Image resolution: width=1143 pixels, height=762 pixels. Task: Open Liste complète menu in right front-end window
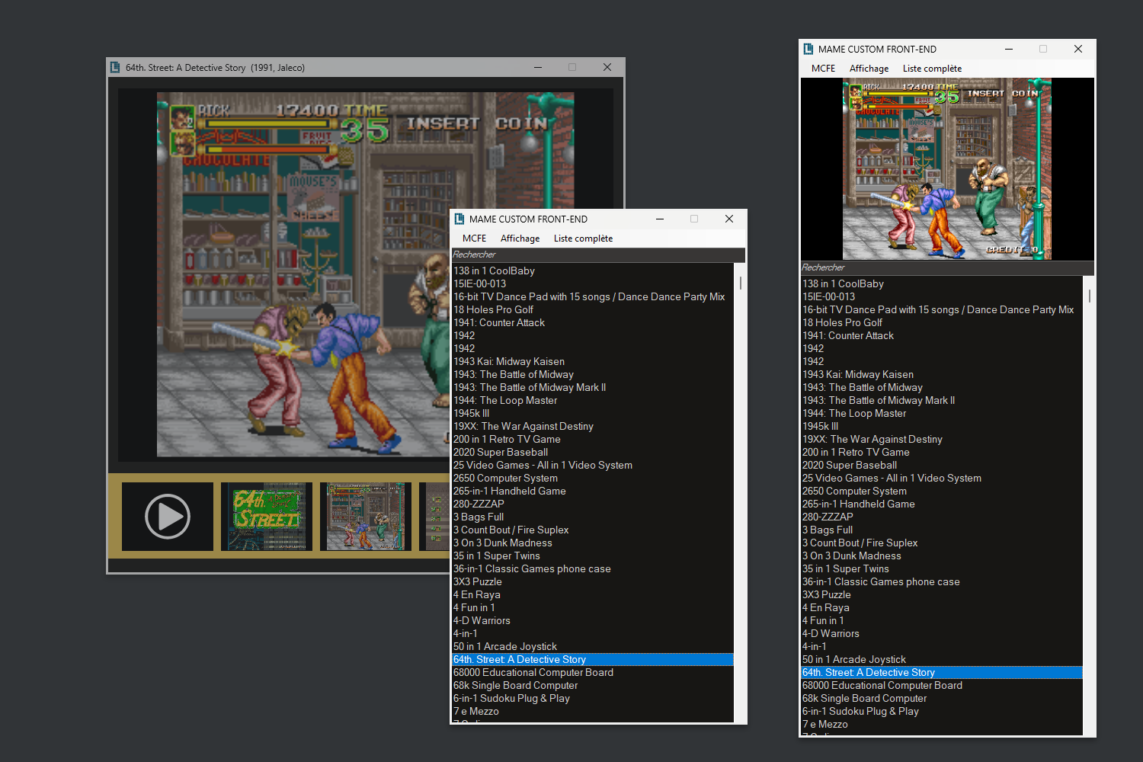point(932,69)
